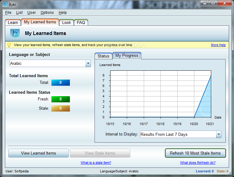
Task: Minimize the Byki window
Action: (205, 3)
